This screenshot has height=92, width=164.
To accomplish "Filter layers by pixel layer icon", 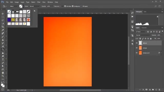I will coord(148,32).
